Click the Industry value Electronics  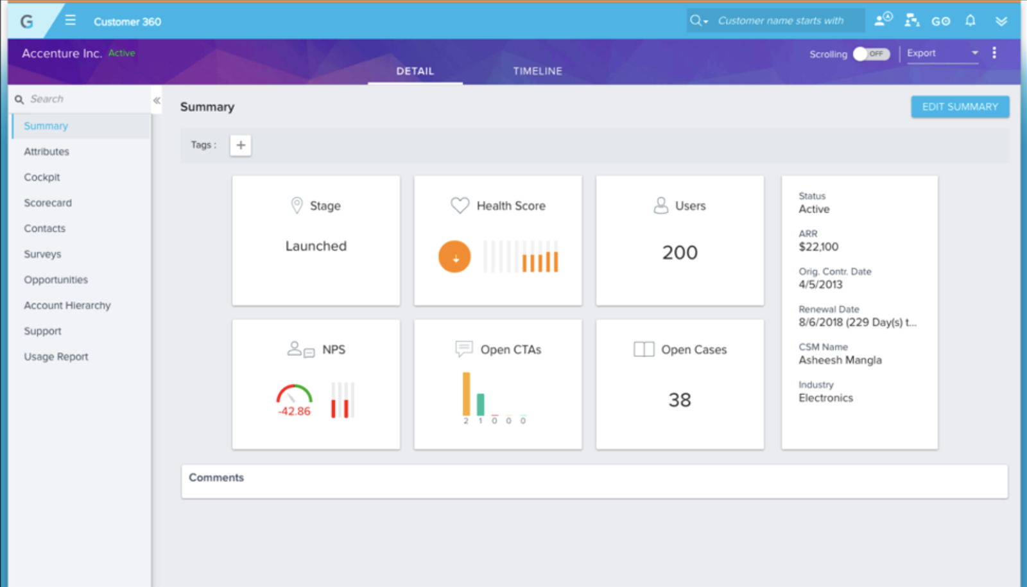[826, 398]
